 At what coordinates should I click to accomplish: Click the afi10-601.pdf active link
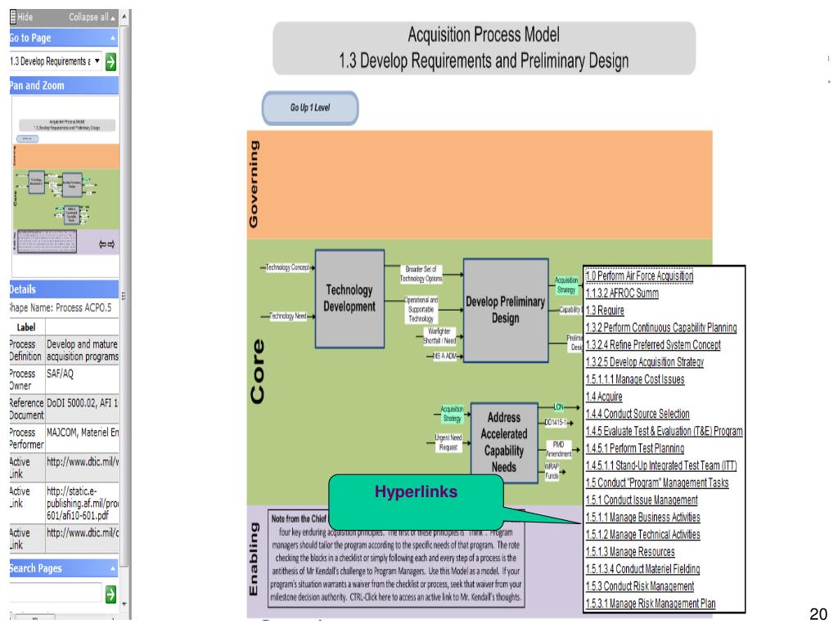[x=83, y=503]
